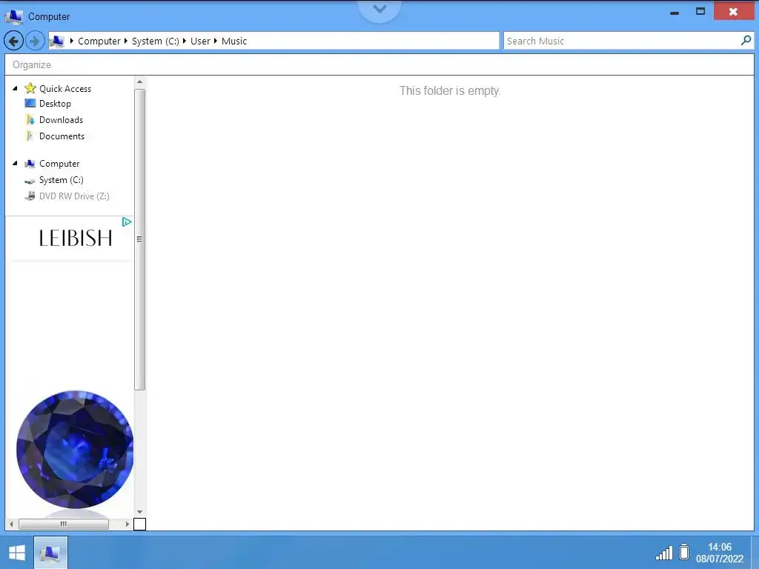The height and width of the screenshot is (569, 759).
Task: Open the breadcrumb arrow before Computer
Action: click(x=72, y=41)
